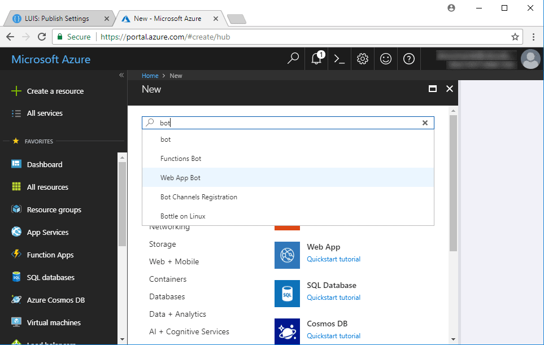The image size is (544, 345).
Task: Clear the marketplace search box text
Action: coord(425,123)
